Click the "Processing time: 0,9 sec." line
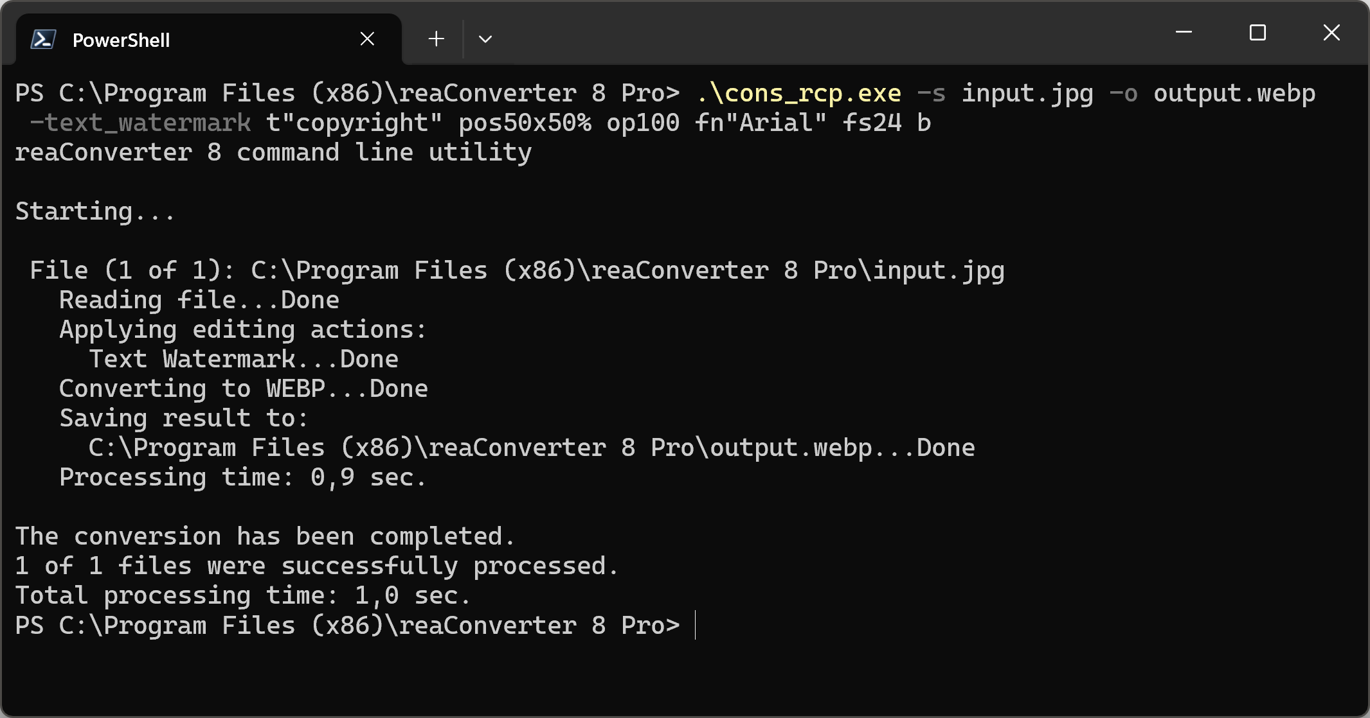This screenshot has width=1370, height=718. pyautogui.click(x=242, y=478)
